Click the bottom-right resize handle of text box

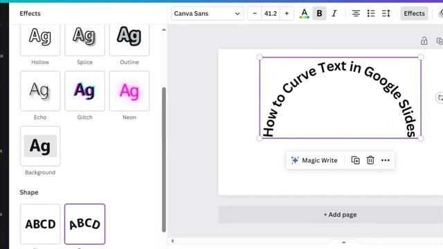point(421,138)
